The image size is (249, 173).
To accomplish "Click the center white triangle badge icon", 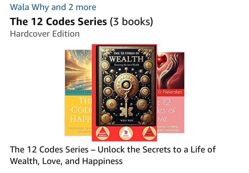I will [x=126, y=134].
